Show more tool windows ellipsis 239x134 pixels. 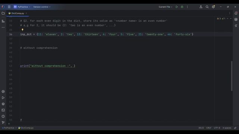tap(3, 28)
